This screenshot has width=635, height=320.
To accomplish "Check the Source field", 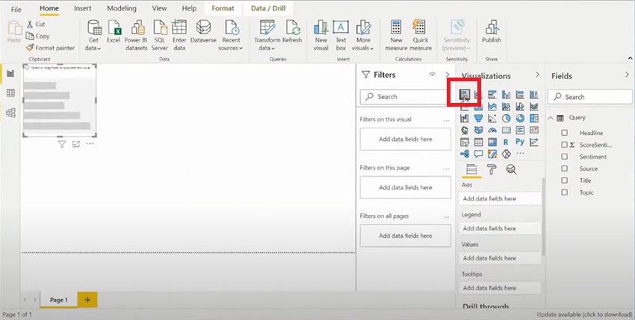I will click(564, 169).
